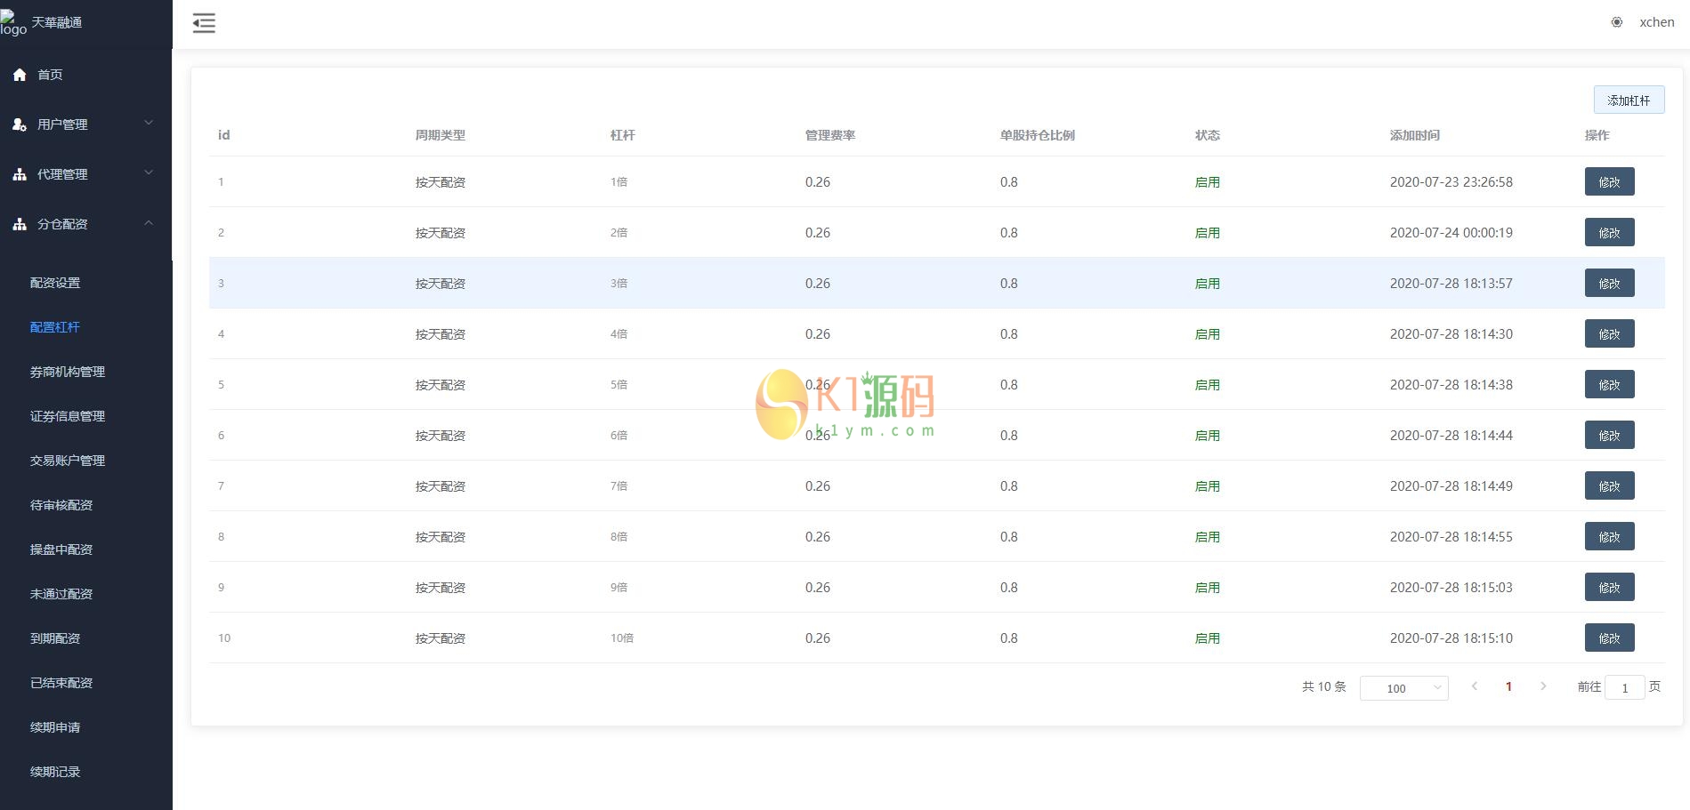The image size is (1690, 810).
Task: Click the user management icon in sidebar
Action: tap(20, 125)
